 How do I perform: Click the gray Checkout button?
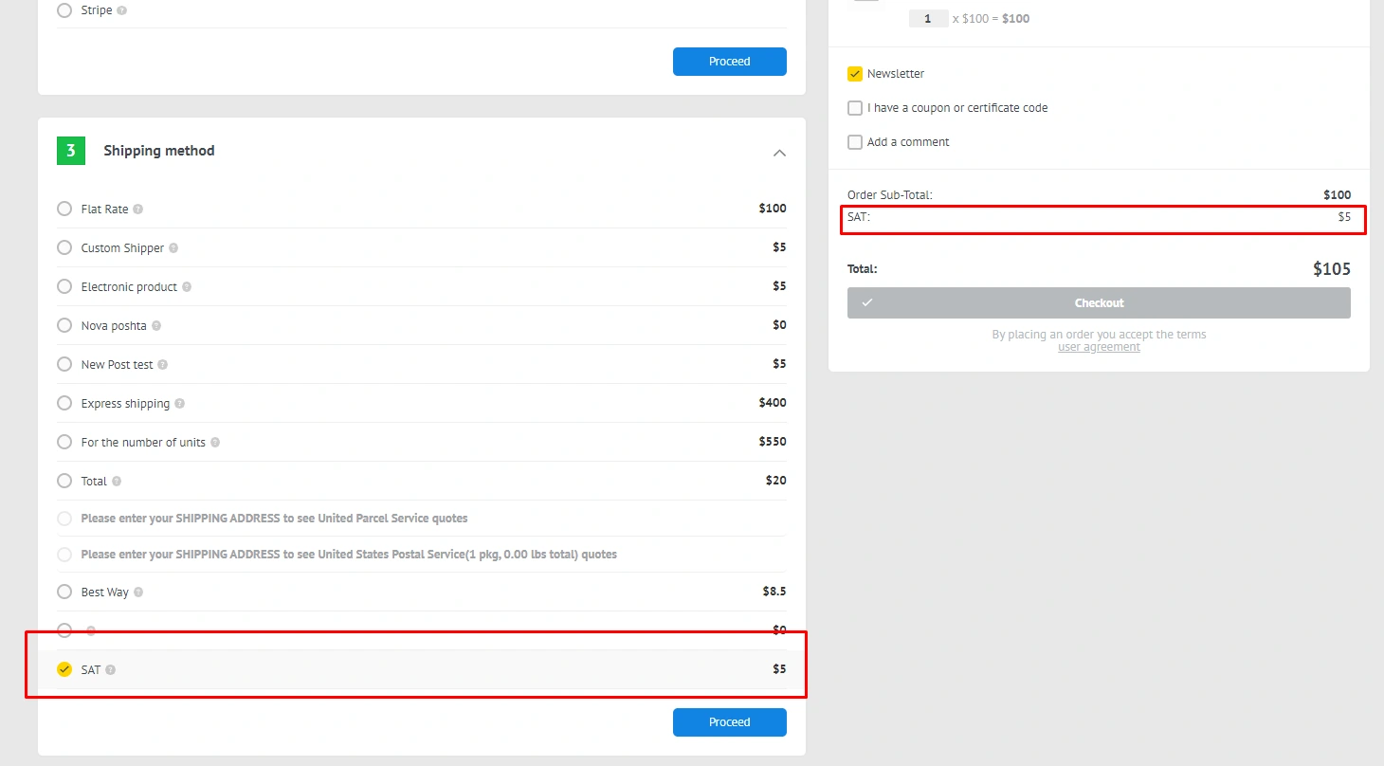pyautogui.click(x=1099, y=303)
